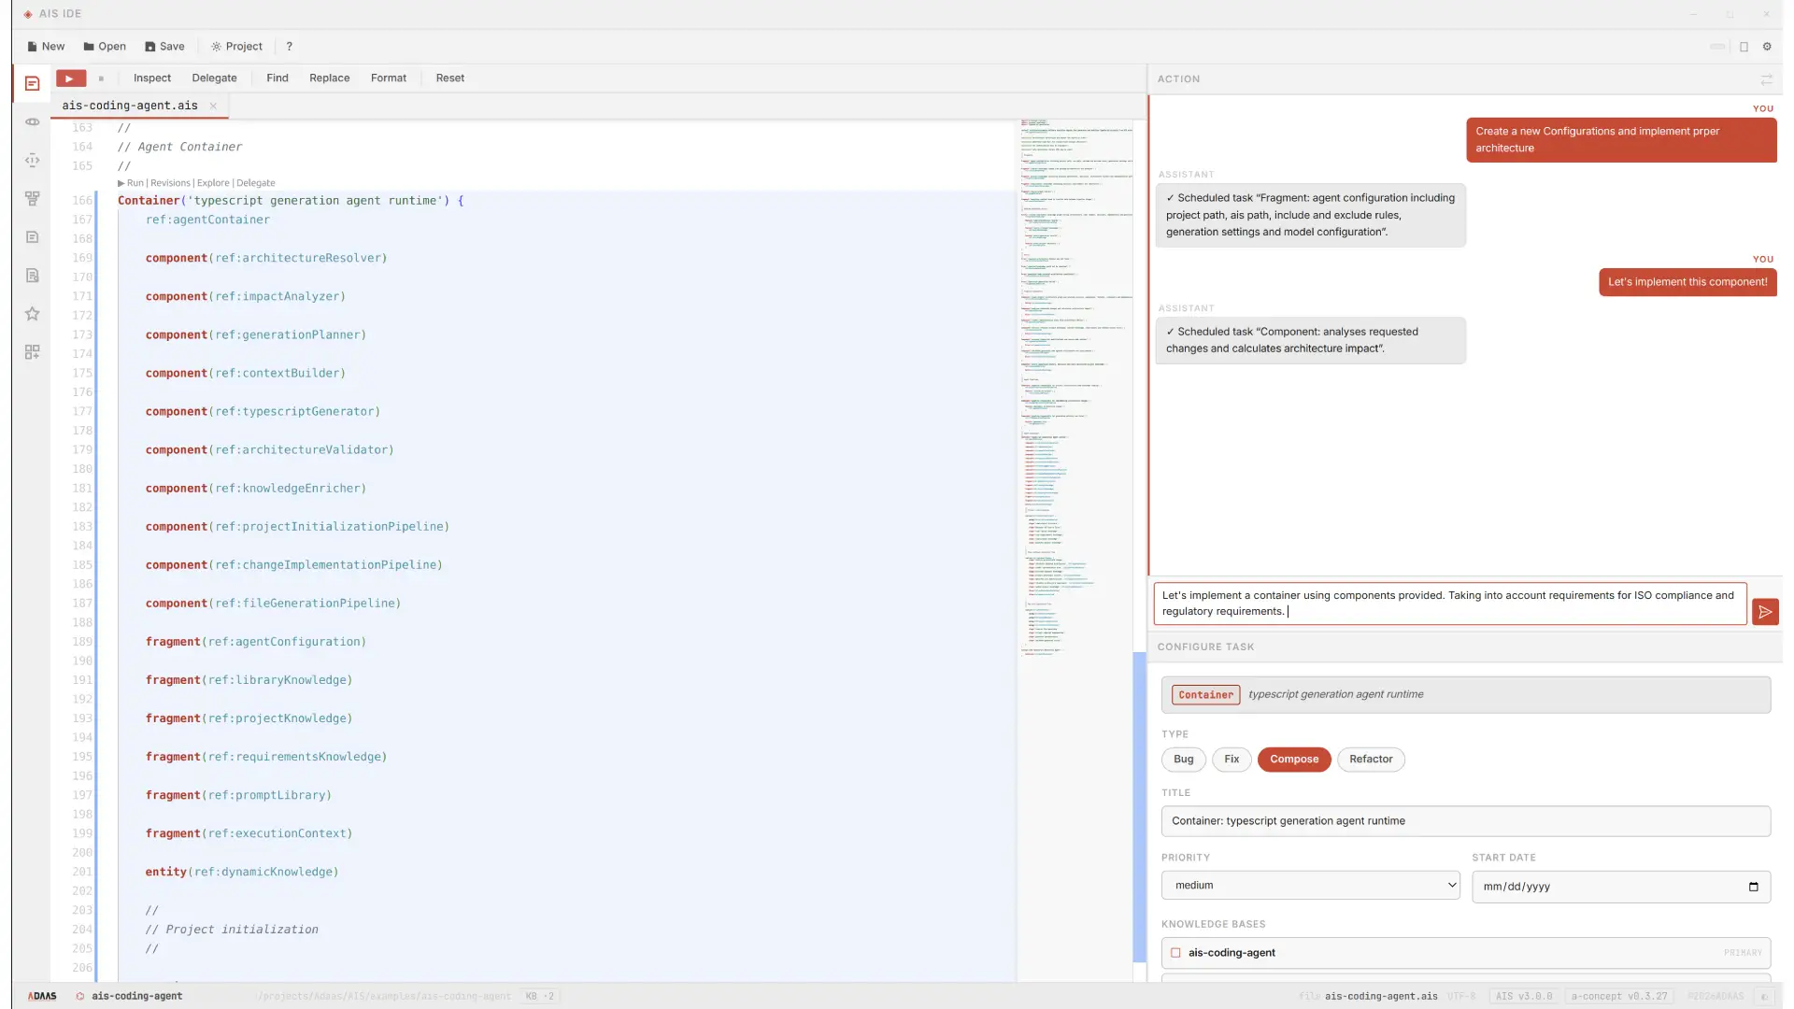
Task: Toggle the panel layout icon next to gear
Action: 1744,47
